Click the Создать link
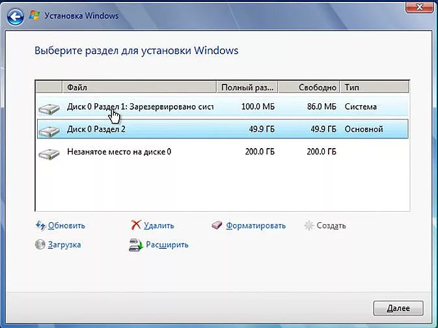This screenshot has width=438, height=328. pyautogui.click(x=331, y=225)
